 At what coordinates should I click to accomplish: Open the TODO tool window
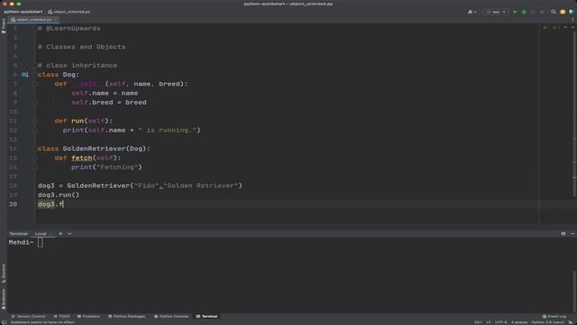(61, 316)
